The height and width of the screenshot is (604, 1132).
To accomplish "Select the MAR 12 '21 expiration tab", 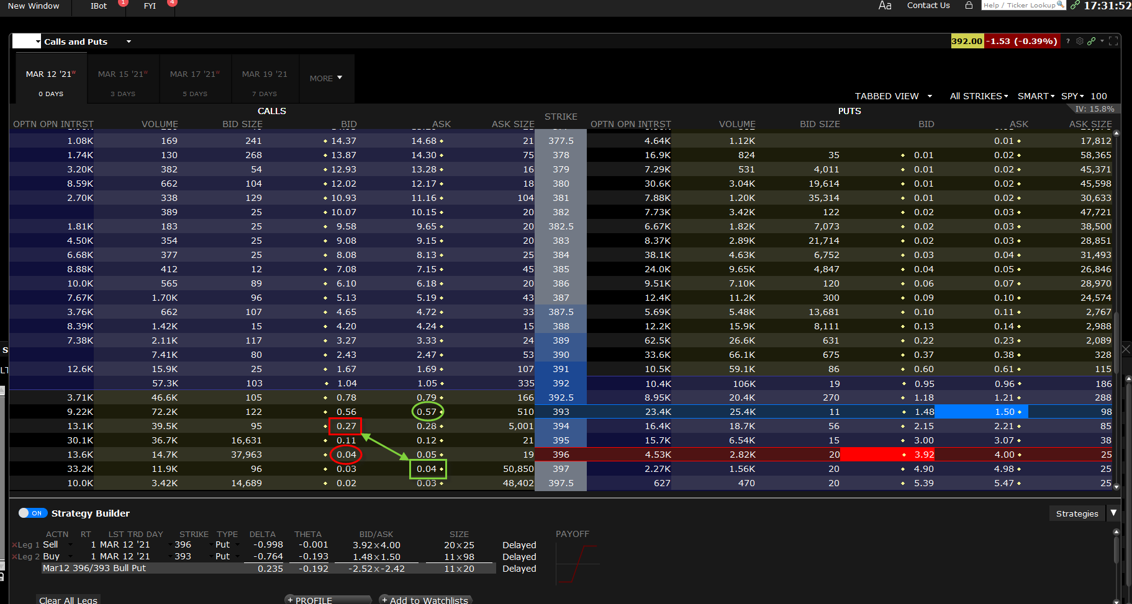I will point(51,79).
